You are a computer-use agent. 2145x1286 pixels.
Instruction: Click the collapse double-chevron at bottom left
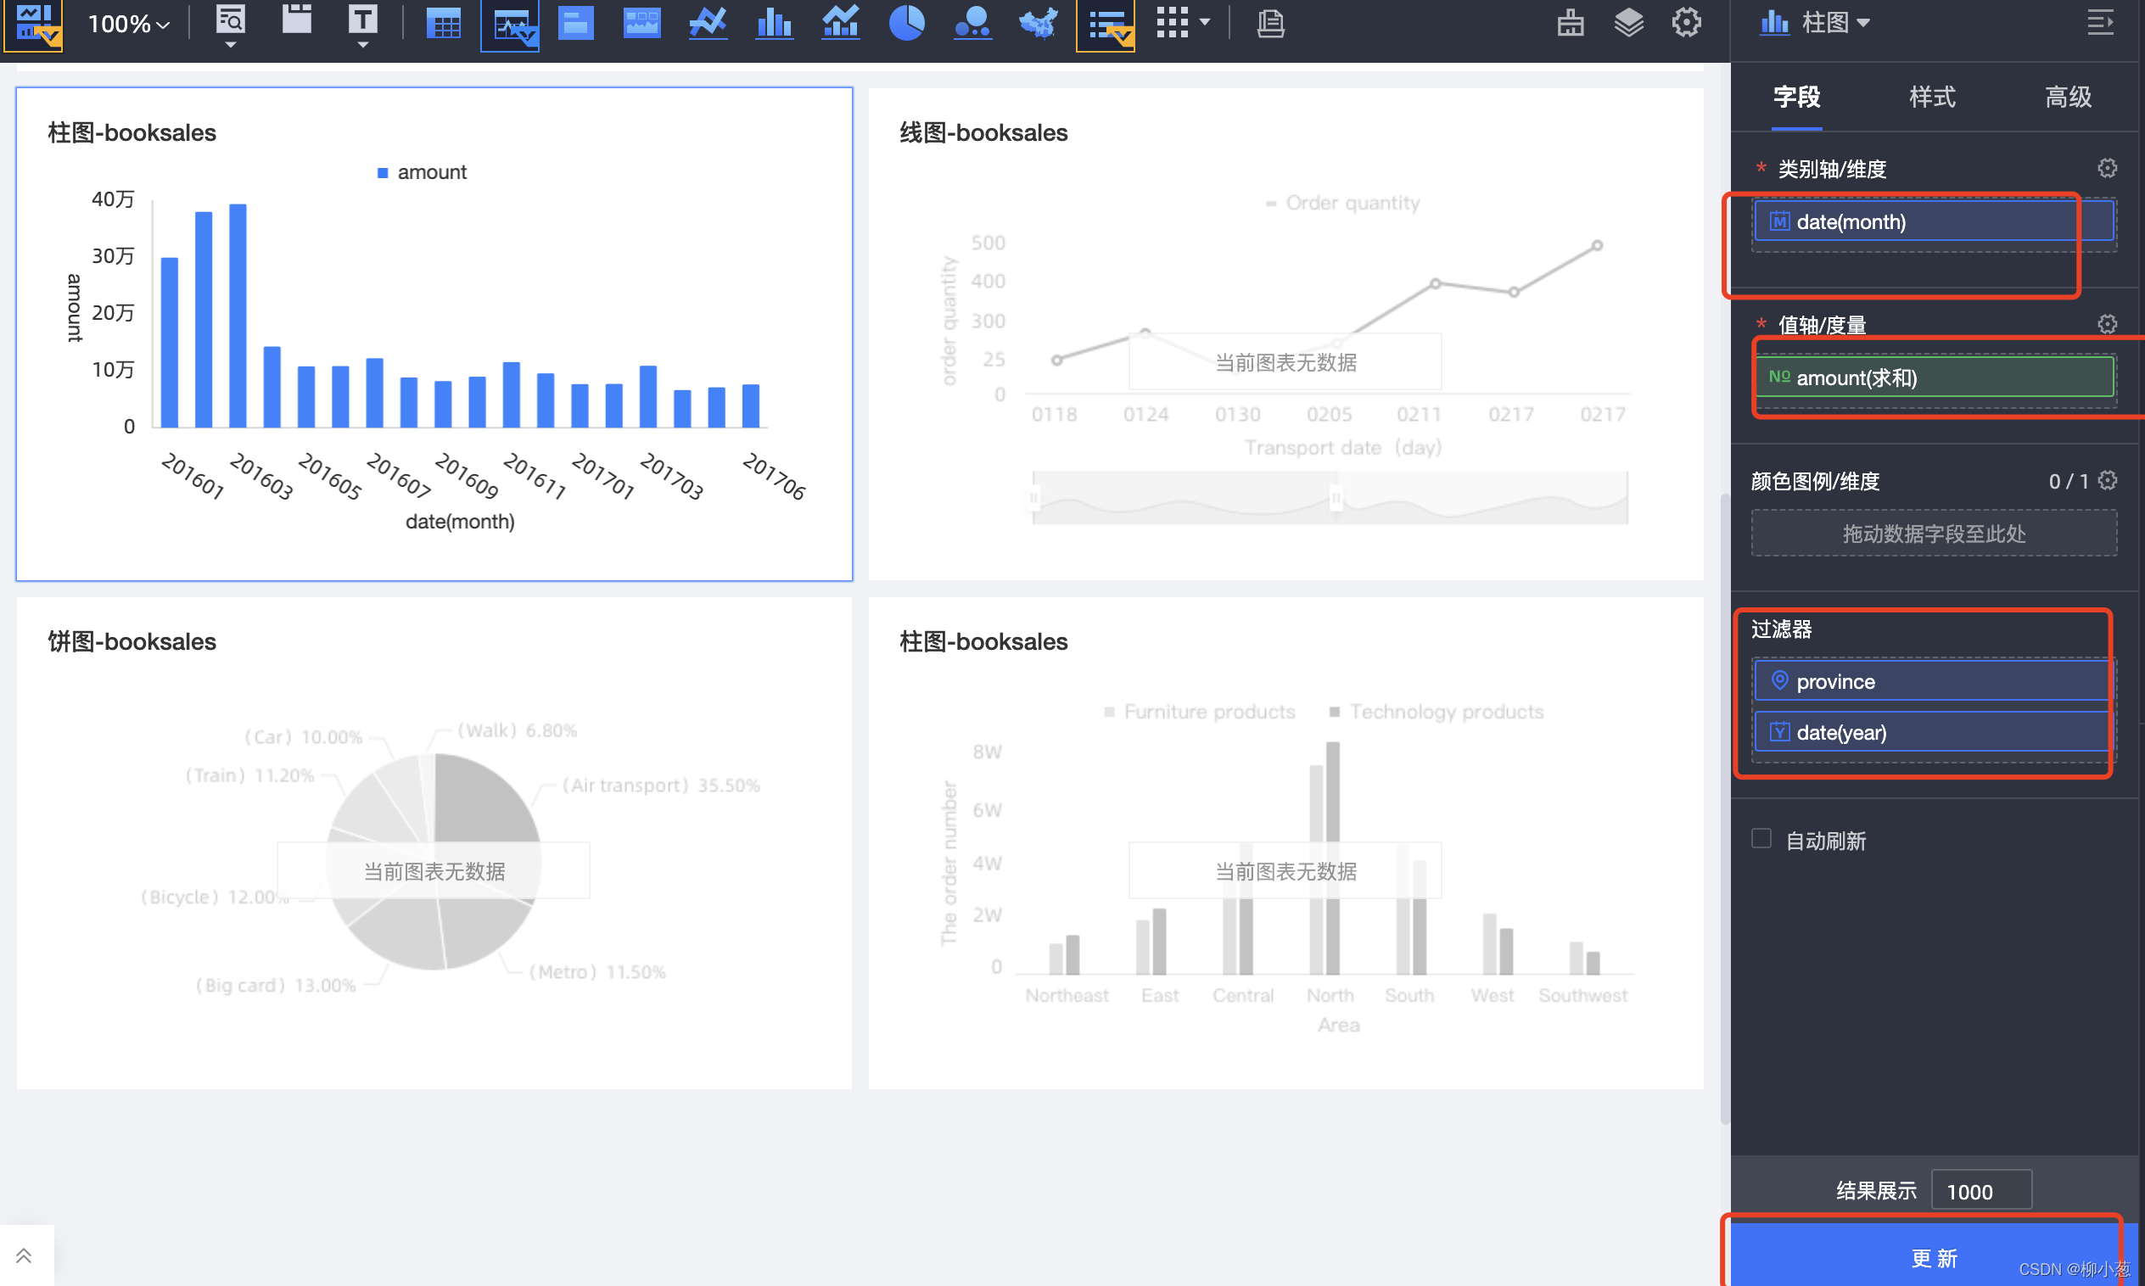click(x=25, y=1255)
